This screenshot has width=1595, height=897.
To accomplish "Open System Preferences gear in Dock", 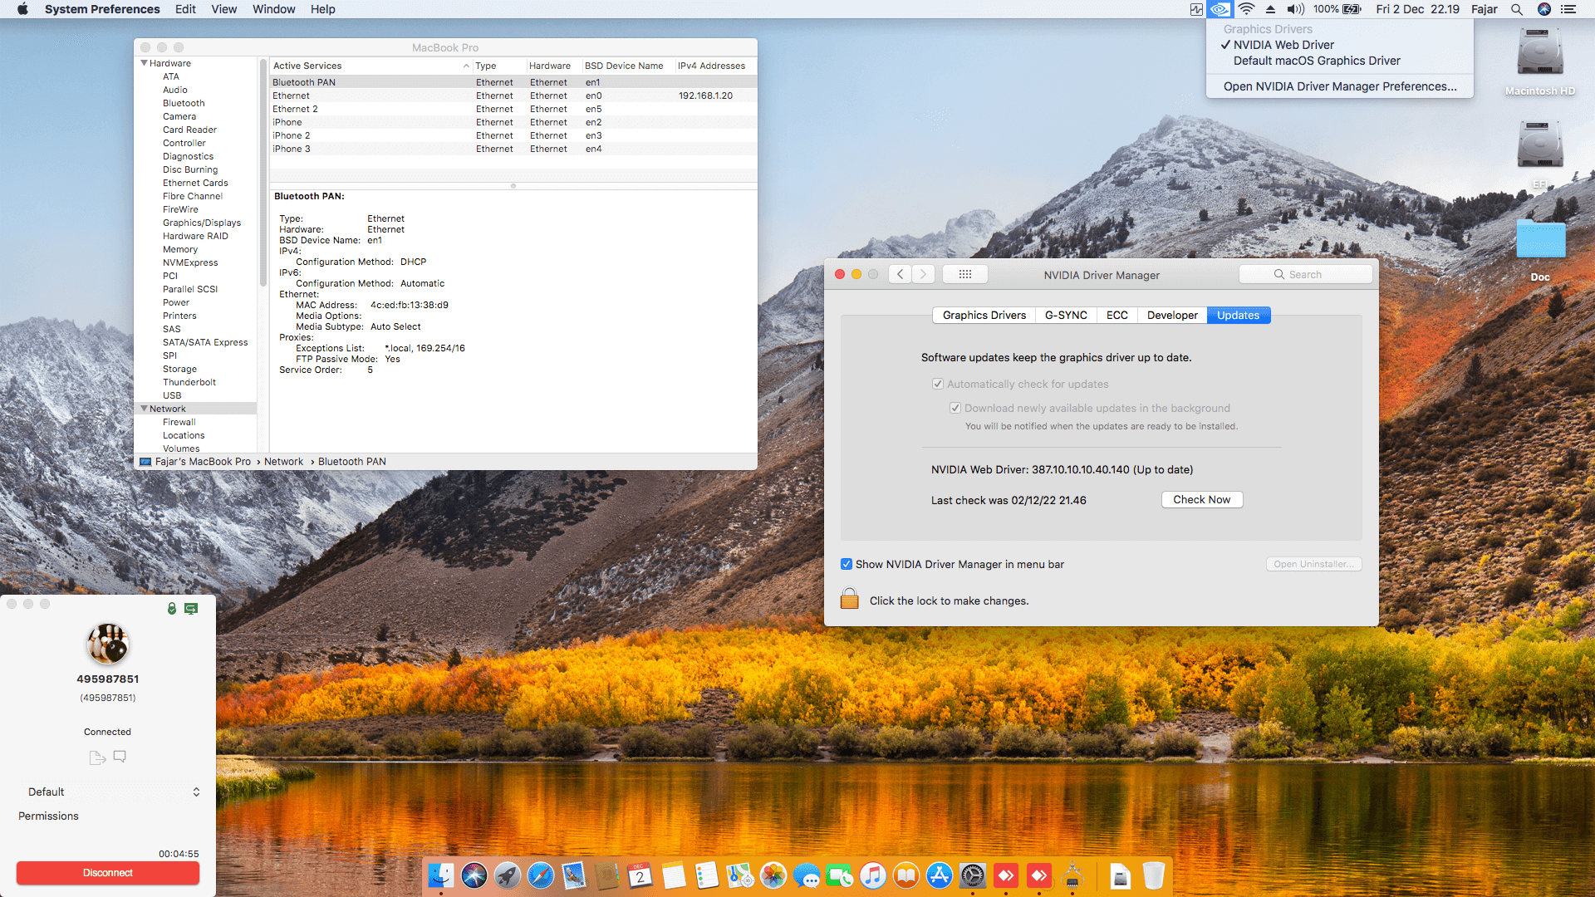I will [973, 875].
